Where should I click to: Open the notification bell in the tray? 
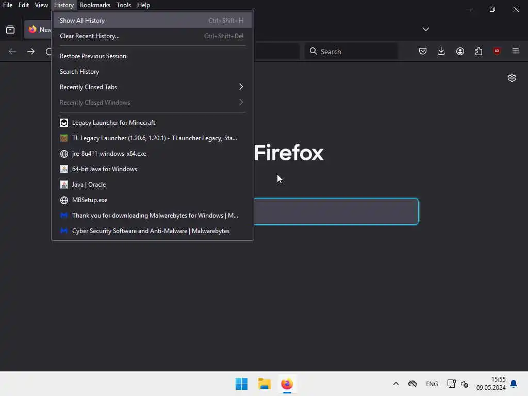click(514, 384)
